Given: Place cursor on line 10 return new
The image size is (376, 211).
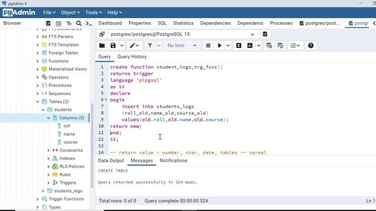Looking at the screenshot, I should click(x=126, y=126).
